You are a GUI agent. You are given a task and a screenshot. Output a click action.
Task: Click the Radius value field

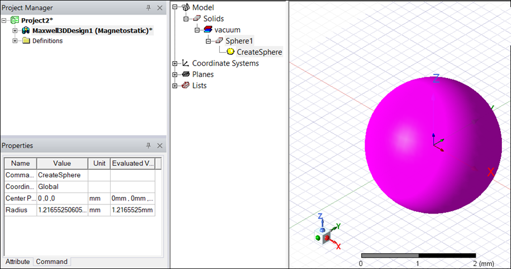click(x=62, y=210)
